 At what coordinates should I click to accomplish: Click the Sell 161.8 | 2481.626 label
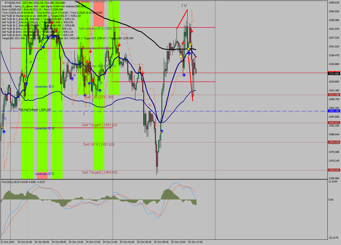(x=99, y=144)
